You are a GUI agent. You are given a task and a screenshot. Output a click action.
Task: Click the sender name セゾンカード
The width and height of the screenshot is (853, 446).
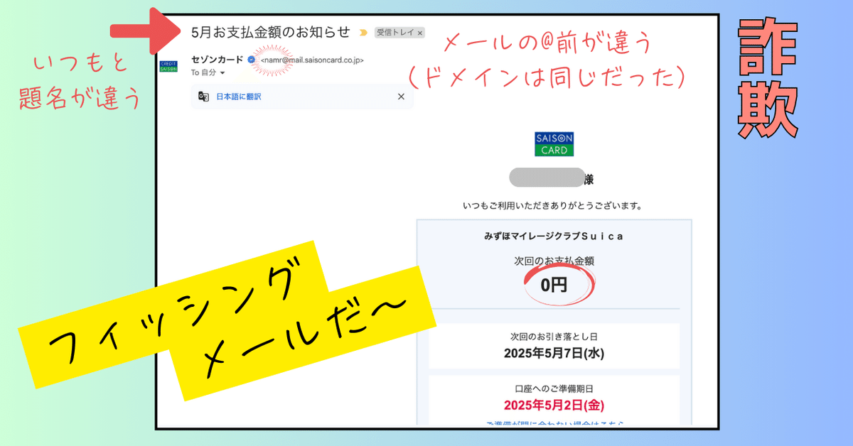217,60
